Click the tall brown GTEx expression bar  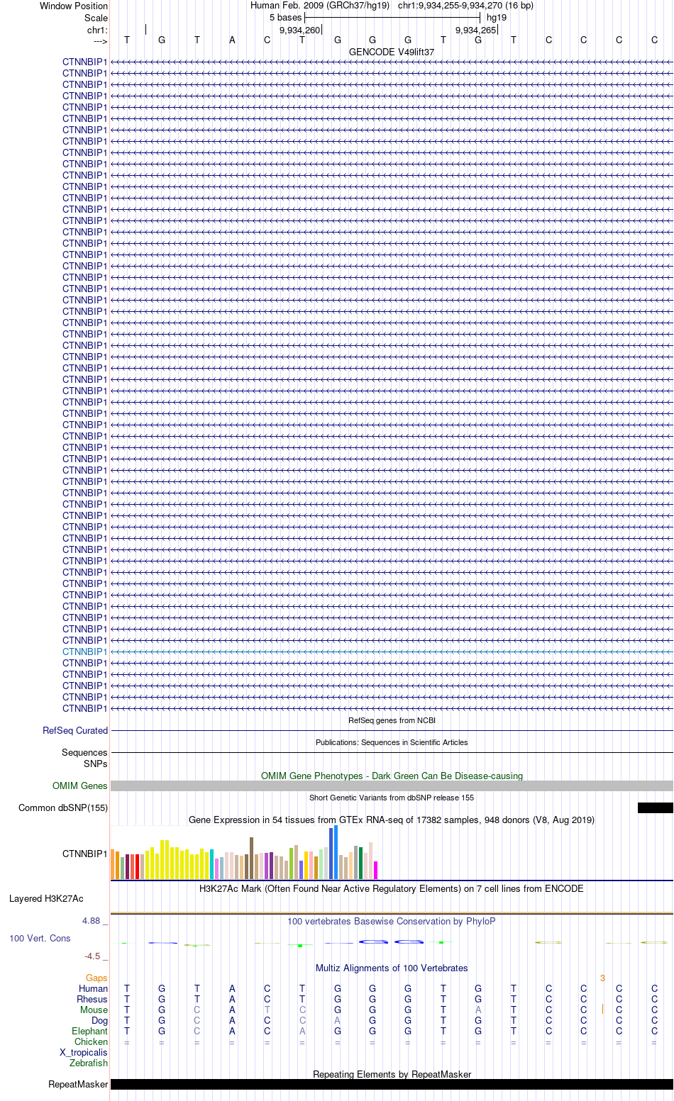tap(251, 858)
